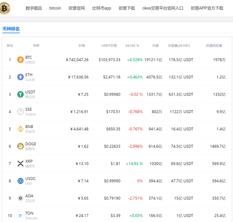The height and width of the screenshot is (222, 233).
Task: Click the blue USDC coin icon
Action: (20, 181)
